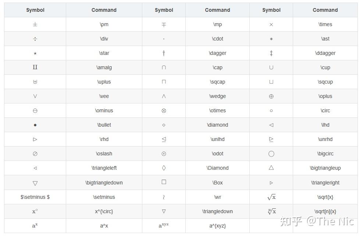Select the union cup symbol
Screen dimensions: 363x236
pos(271,68)
